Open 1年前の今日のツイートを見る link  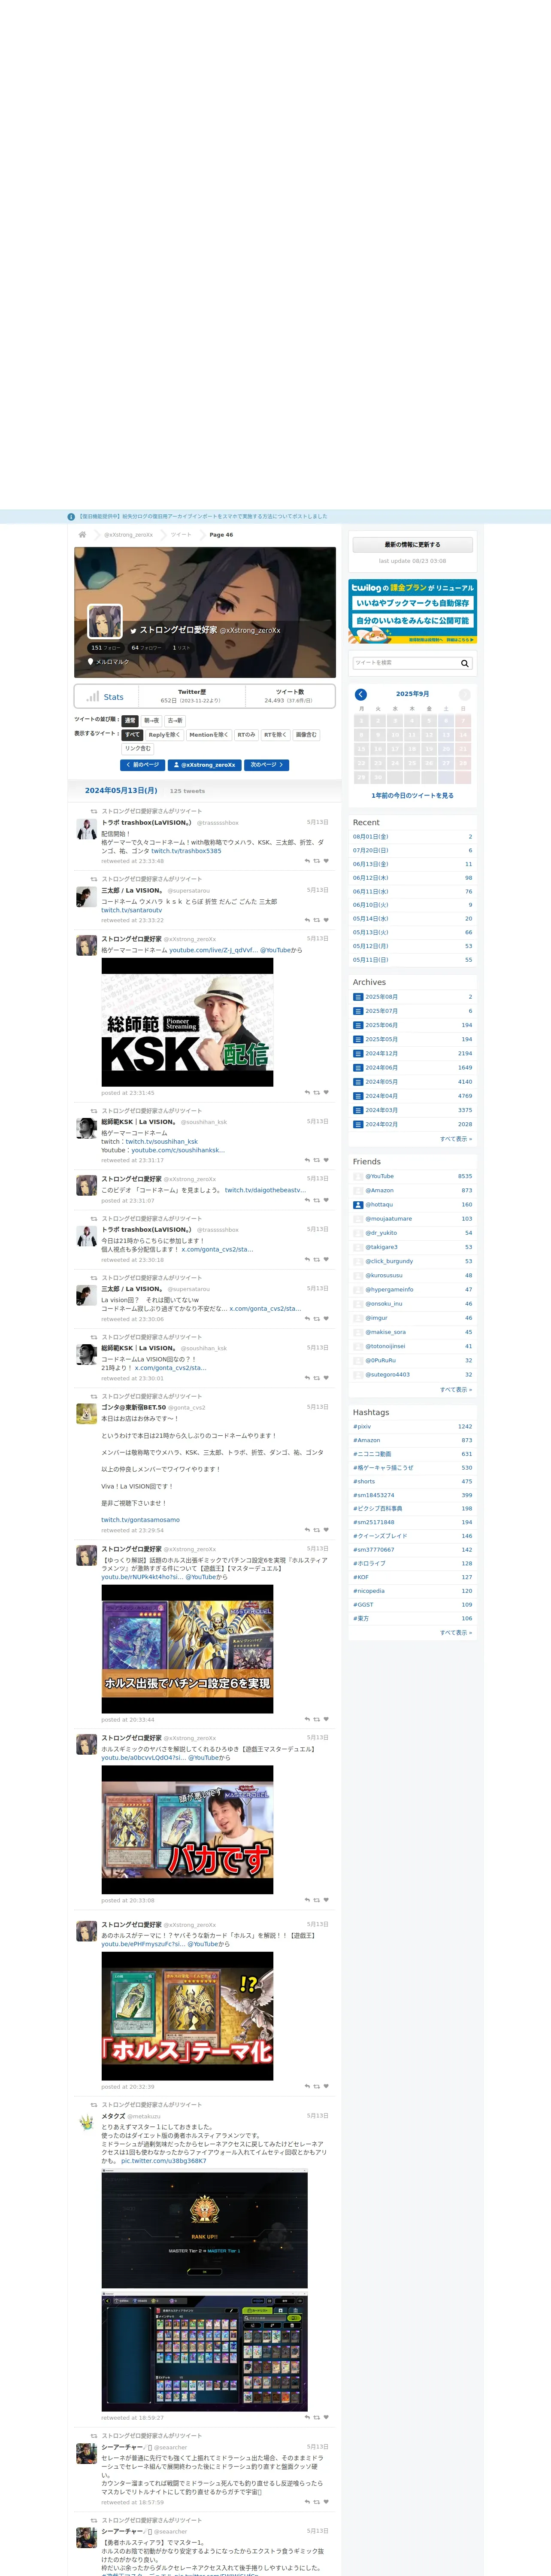coord(413,796)
